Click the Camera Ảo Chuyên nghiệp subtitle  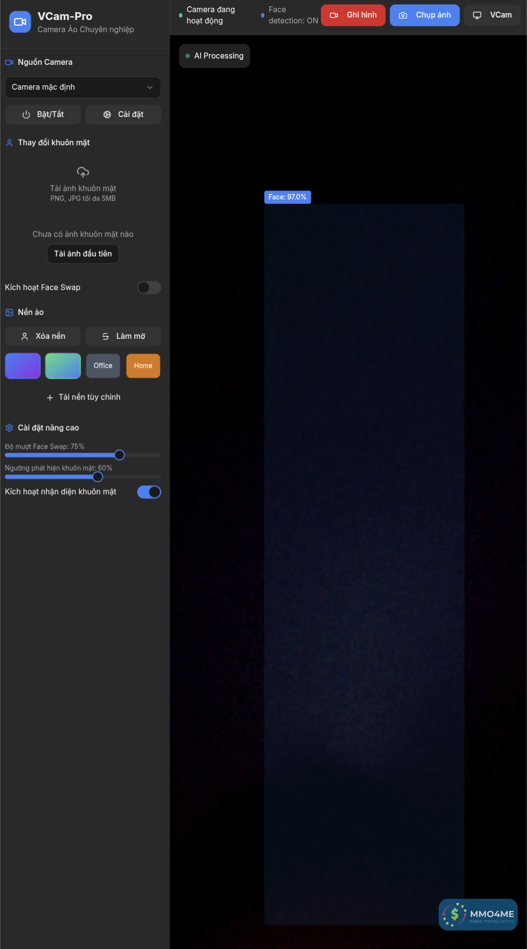(86, 30)
